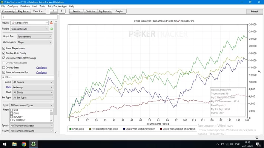Open the Blind filter dropdown
Viewport: 264px width, 148px height.
pyautogui.click(x=33, y=92)
